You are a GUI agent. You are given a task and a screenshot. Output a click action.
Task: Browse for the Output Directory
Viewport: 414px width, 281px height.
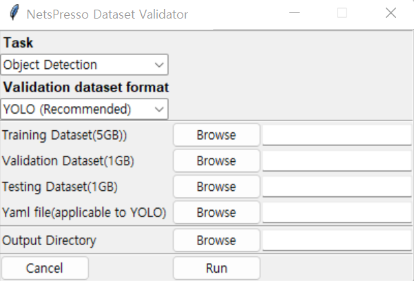coord(216,241)
